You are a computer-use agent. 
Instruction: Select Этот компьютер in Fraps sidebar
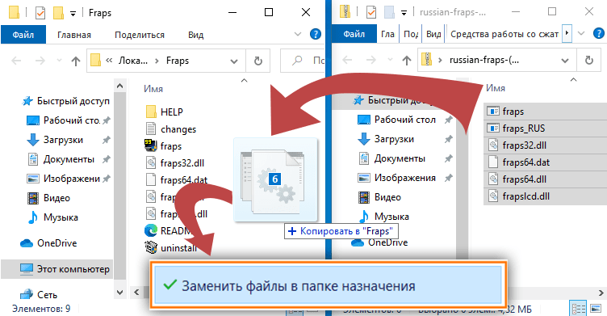[65, 269]
